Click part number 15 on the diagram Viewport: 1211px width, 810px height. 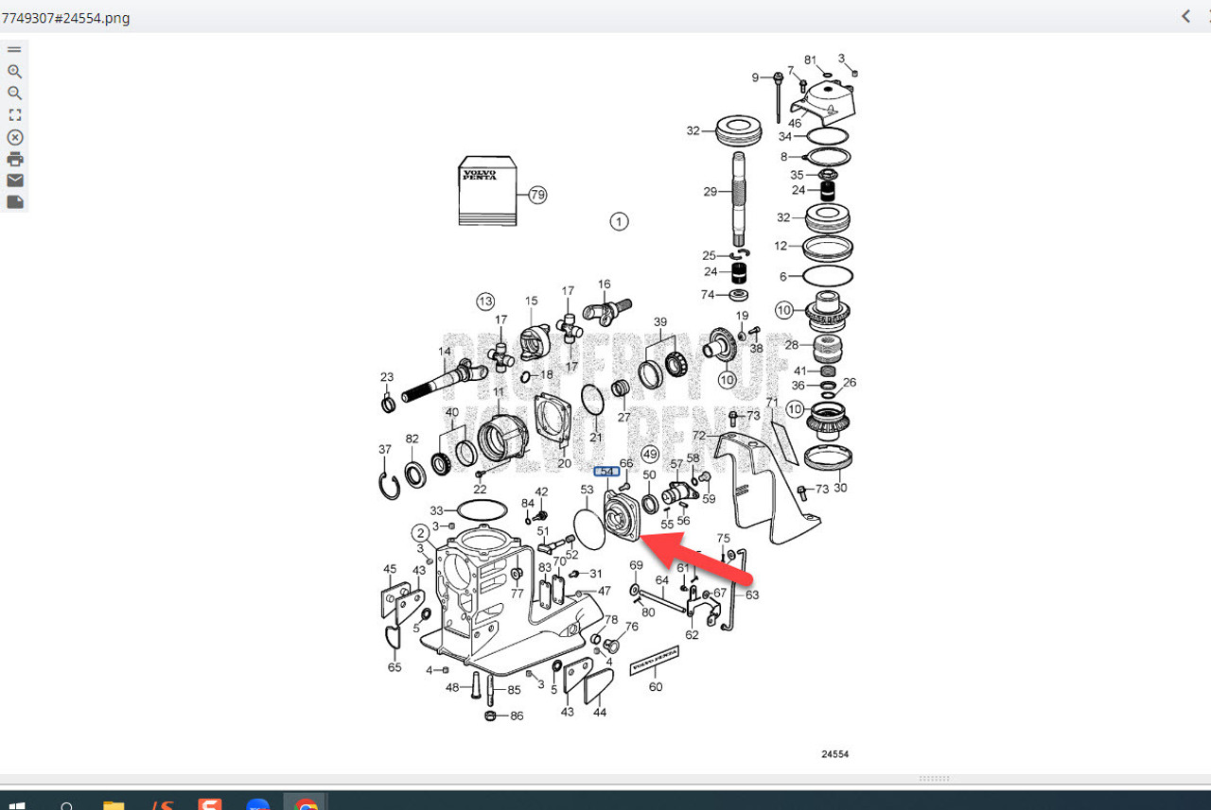[x=531, y=301]
